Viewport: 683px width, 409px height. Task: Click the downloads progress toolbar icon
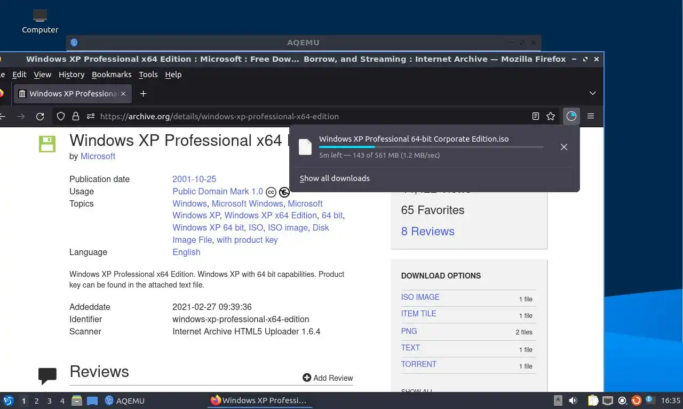pos(571,116)
